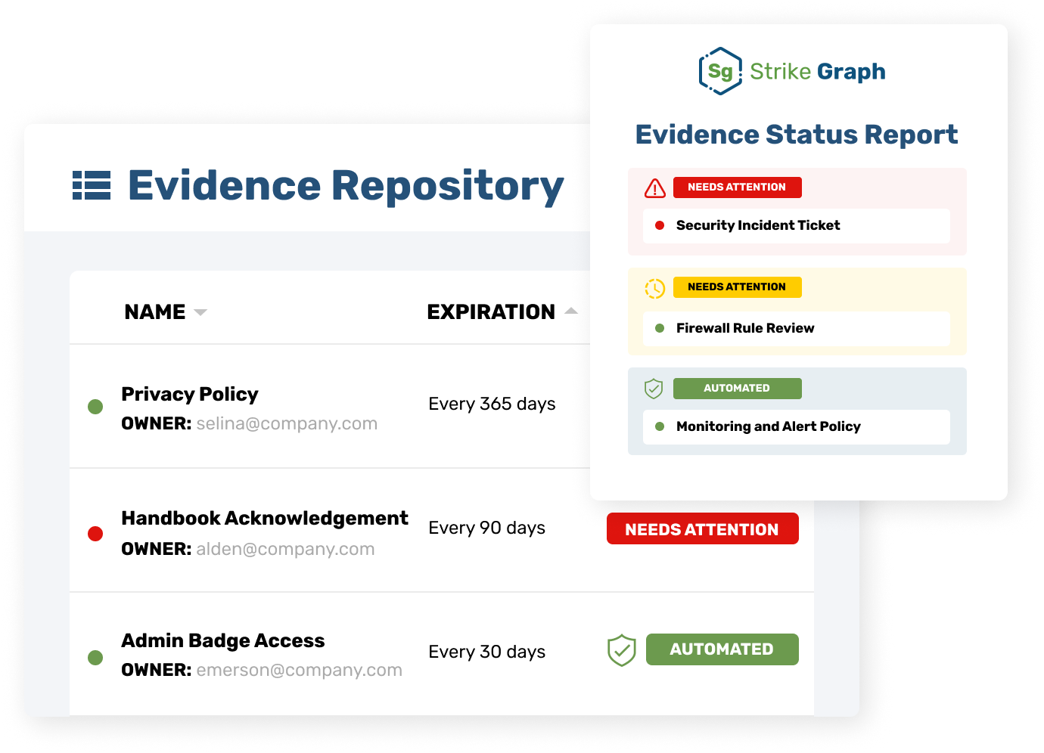The height and width of the screenshot is (753, 1044).
Task: Open Monitoring and Alert Policy item
Action: point(797,426)
